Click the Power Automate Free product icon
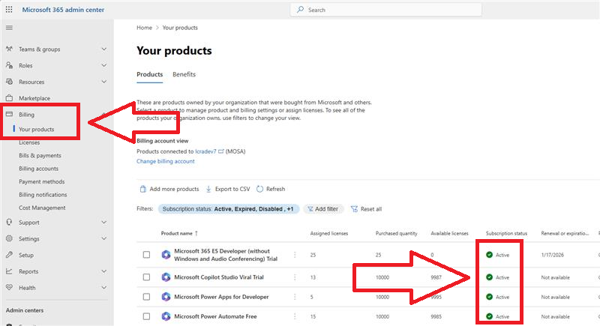Viewport: 600px width, 326px height. point(166,316)
